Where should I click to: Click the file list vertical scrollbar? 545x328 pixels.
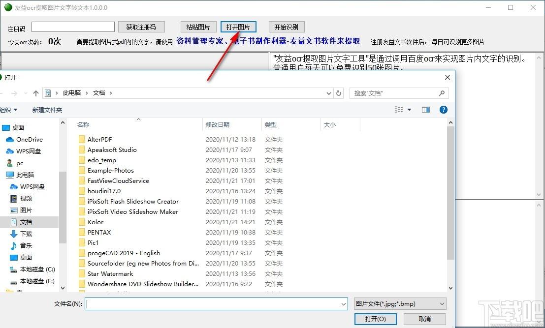450,193
